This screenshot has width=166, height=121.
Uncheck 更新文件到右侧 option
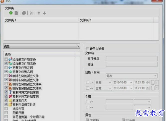tap(6, 72)
